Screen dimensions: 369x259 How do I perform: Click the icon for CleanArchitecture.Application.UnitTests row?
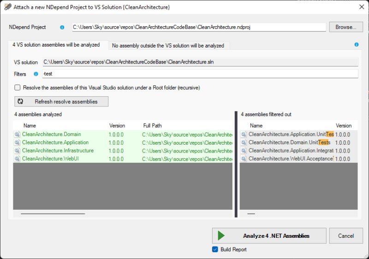click(x=244, y=135)
